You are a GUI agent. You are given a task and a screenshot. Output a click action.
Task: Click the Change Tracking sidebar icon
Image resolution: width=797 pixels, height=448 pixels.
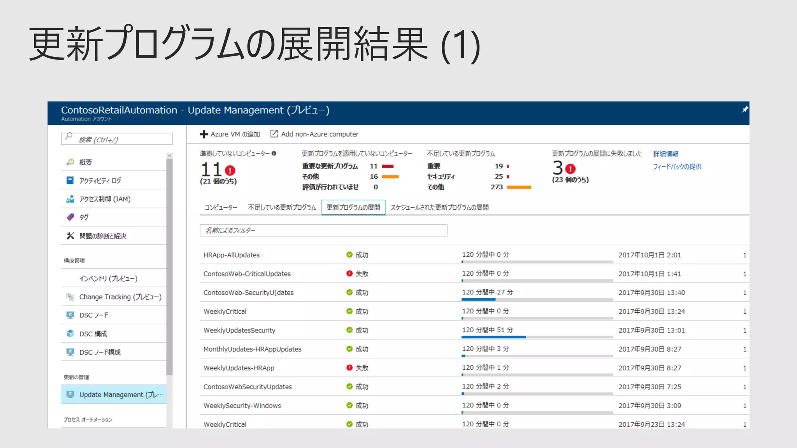click(x=70, y=297)
